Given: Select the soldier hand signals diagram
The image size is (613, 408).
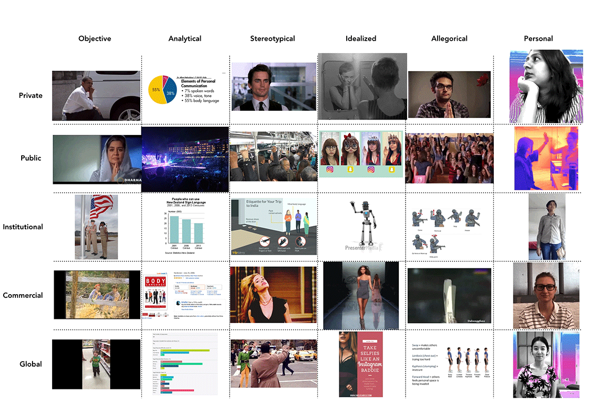Looking at the screenshot, I should pyautogui.click(x=446, y=233).
